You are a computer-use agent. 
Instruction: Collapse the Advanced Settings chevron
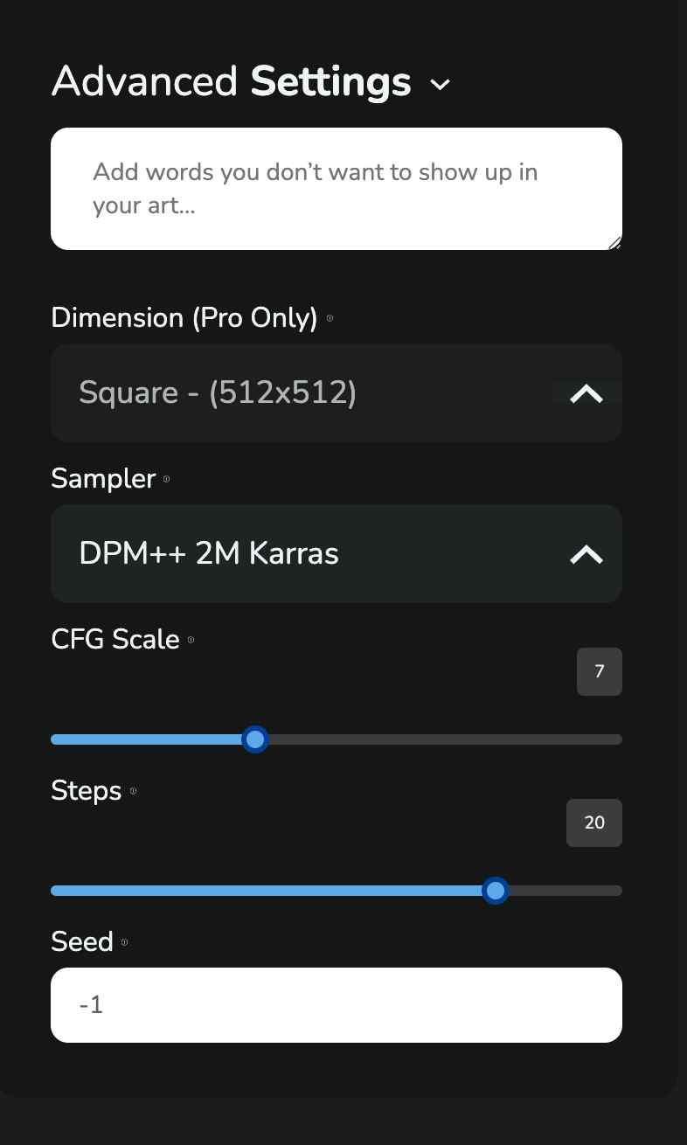point(441,85)
